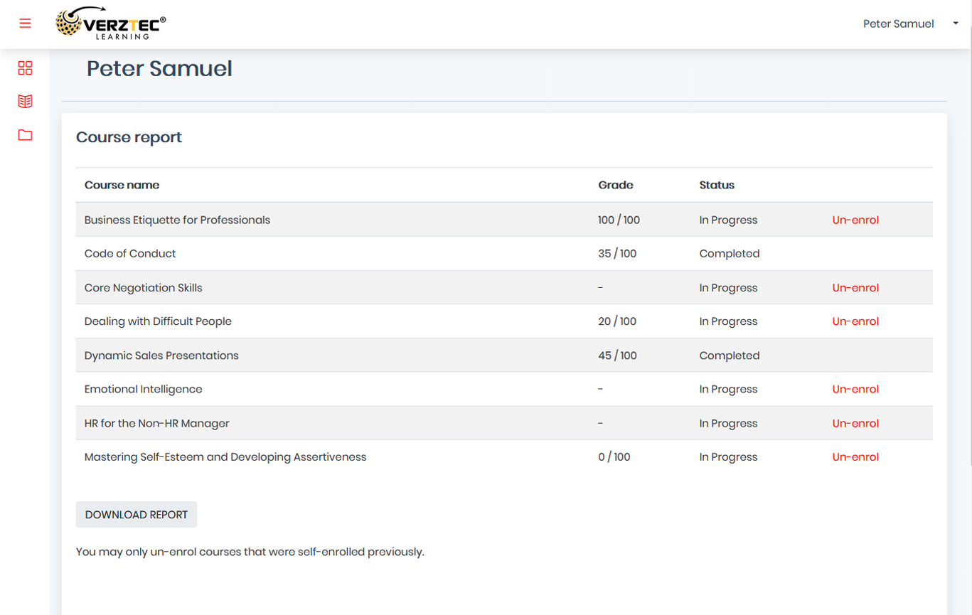
Task: Un-enrol from Emotional Intelligence course
Action: 855,389
